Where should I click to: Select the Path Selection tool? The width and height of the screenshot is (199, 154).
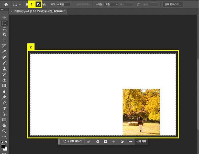click(x=4, y=114)
